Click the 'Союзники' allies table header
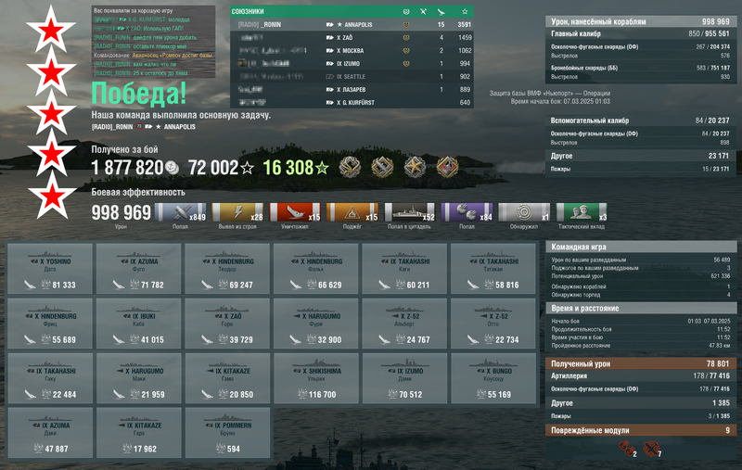 pyautogui.click(x=352, y=11)
